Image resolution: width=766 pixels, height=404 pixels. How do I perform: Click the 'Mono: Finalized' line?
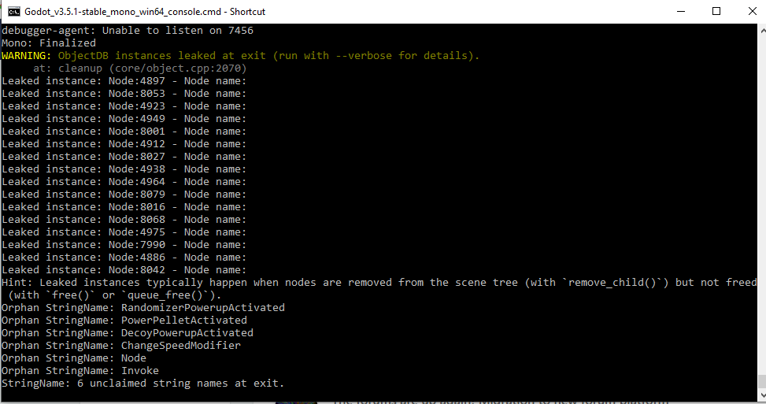tap(49, 43)
